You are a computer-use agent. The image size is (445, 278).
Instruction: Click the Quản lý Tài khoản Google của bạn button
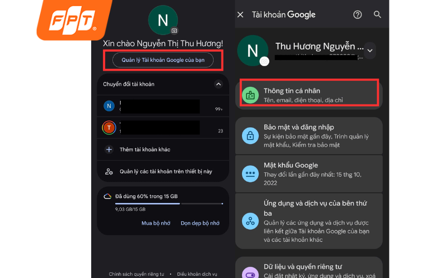[x=163, y=60]
